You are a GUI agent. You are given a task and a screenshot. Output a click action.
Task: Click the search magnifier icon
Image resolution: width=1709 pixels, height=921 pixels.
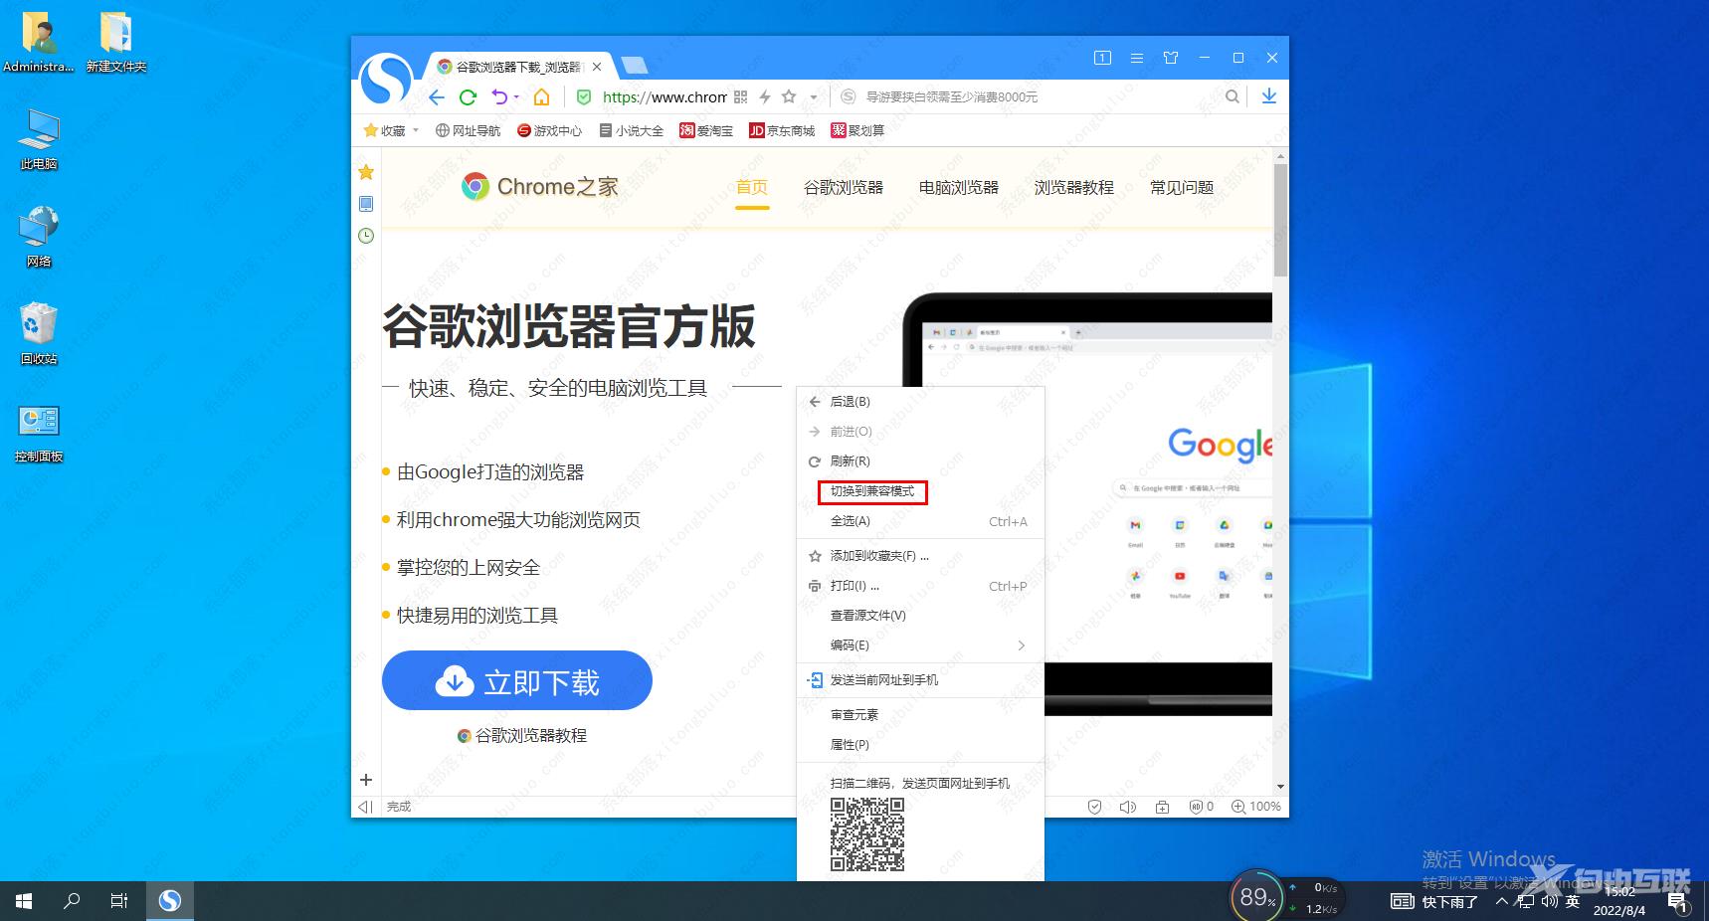[x=1232, y=96]
